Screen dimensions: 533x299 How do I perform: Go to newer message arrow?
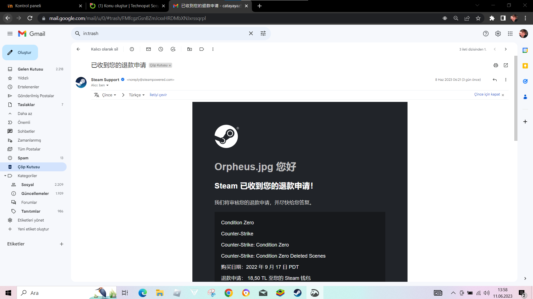pyautogui.click(x=495, y=49)
